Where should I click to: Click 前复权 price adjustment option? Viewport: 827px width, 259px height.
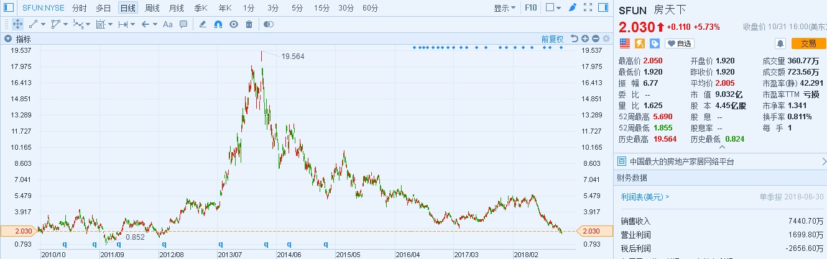pyautogui.click(x=552, y=39)
